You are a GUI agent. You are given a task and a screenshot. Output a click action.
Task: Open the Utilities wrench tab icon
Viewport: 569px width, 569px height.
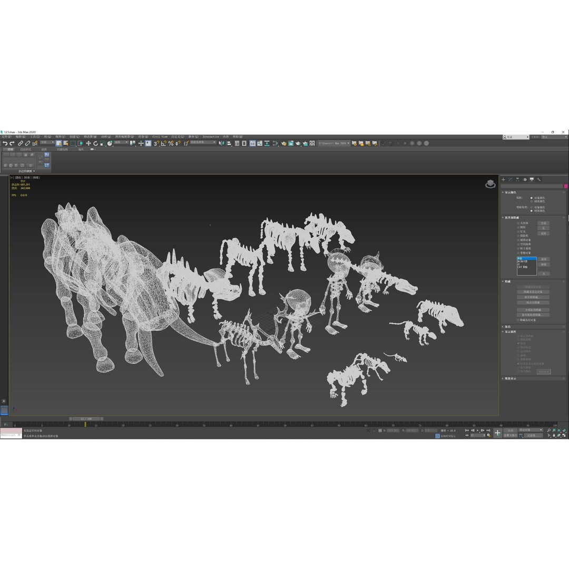tap(539, 179)
